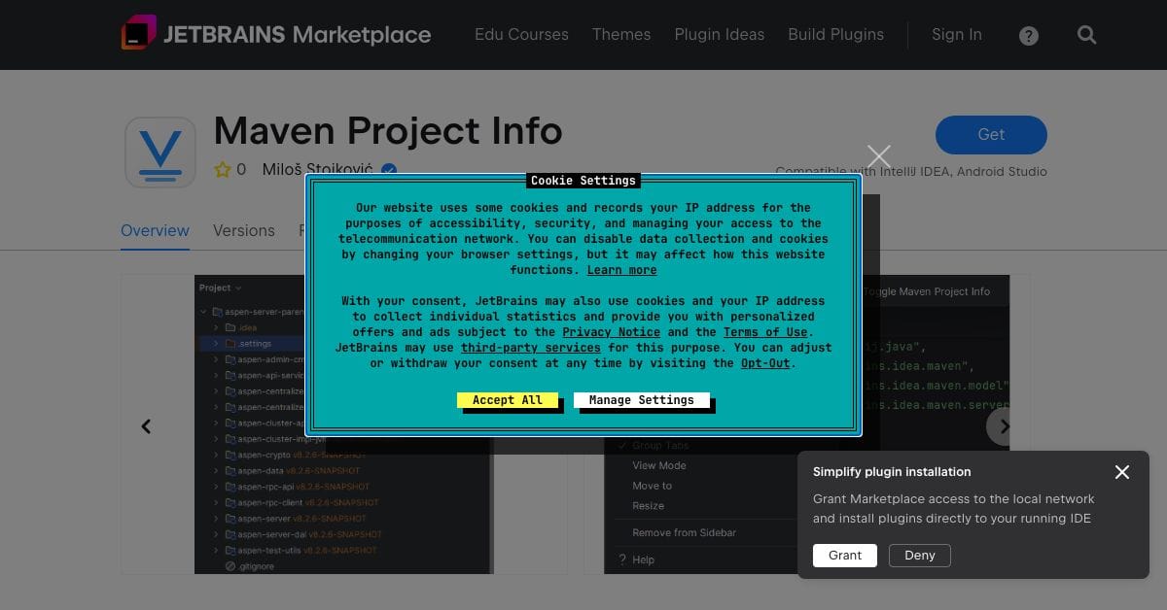
Task: Open the Privacy Notice link
Action: (x=612, y=332)
